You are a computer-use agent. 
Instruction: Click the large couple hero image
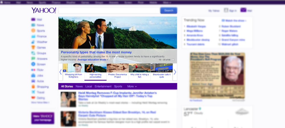(x=118, y=33)
